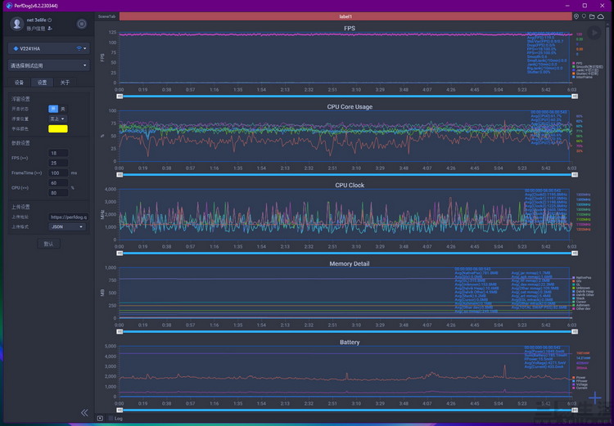
Task: Click the logout icon next to net 3elife
Action: pos(50,20)
